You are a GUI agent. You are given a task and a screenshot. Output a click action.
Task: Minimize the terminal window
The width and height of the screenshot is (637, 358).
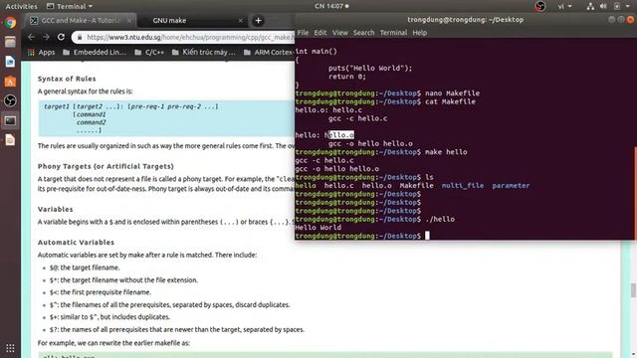611,20
